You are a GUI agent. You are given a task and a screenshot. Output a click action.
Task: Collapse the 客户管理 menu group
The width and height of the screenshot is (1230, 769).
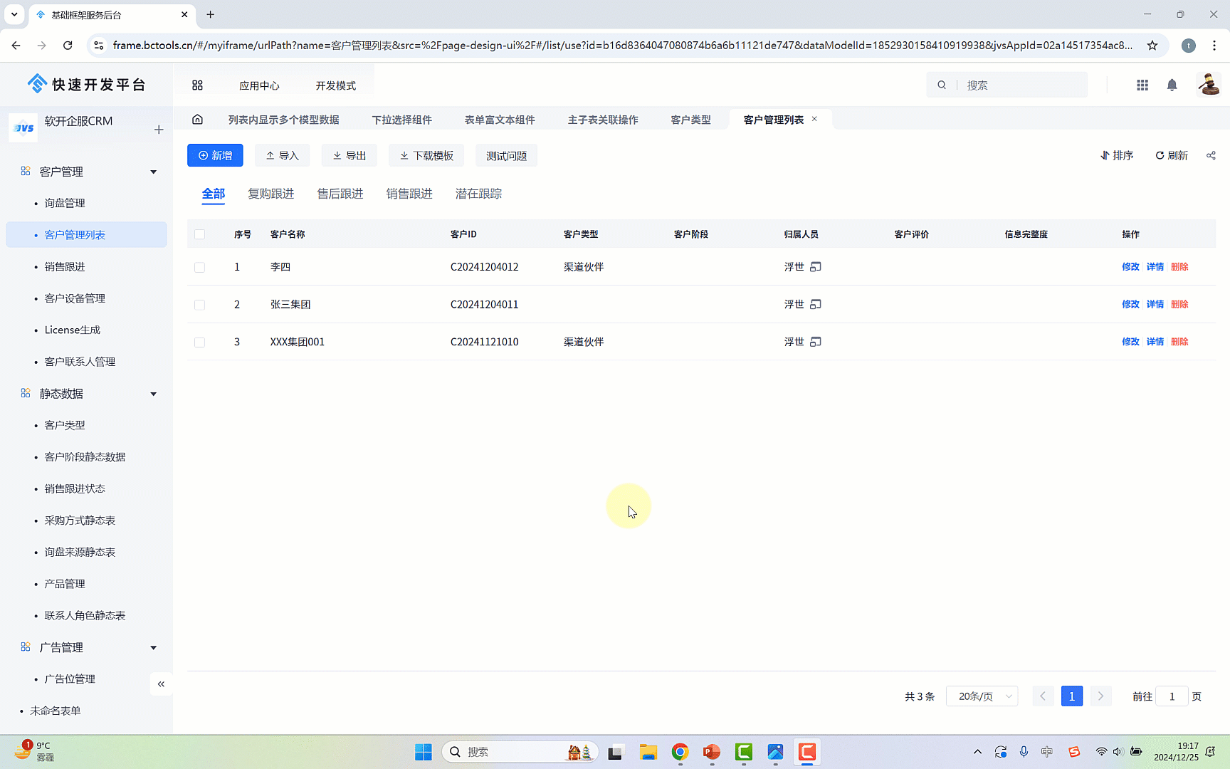(153, 172)
